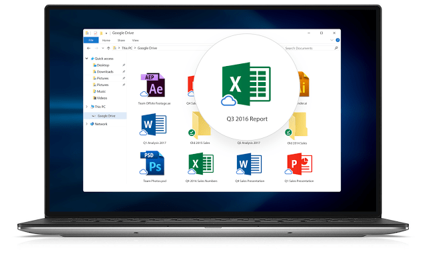
Task: Click This PC in the address bar
Action: coord(127,48)
